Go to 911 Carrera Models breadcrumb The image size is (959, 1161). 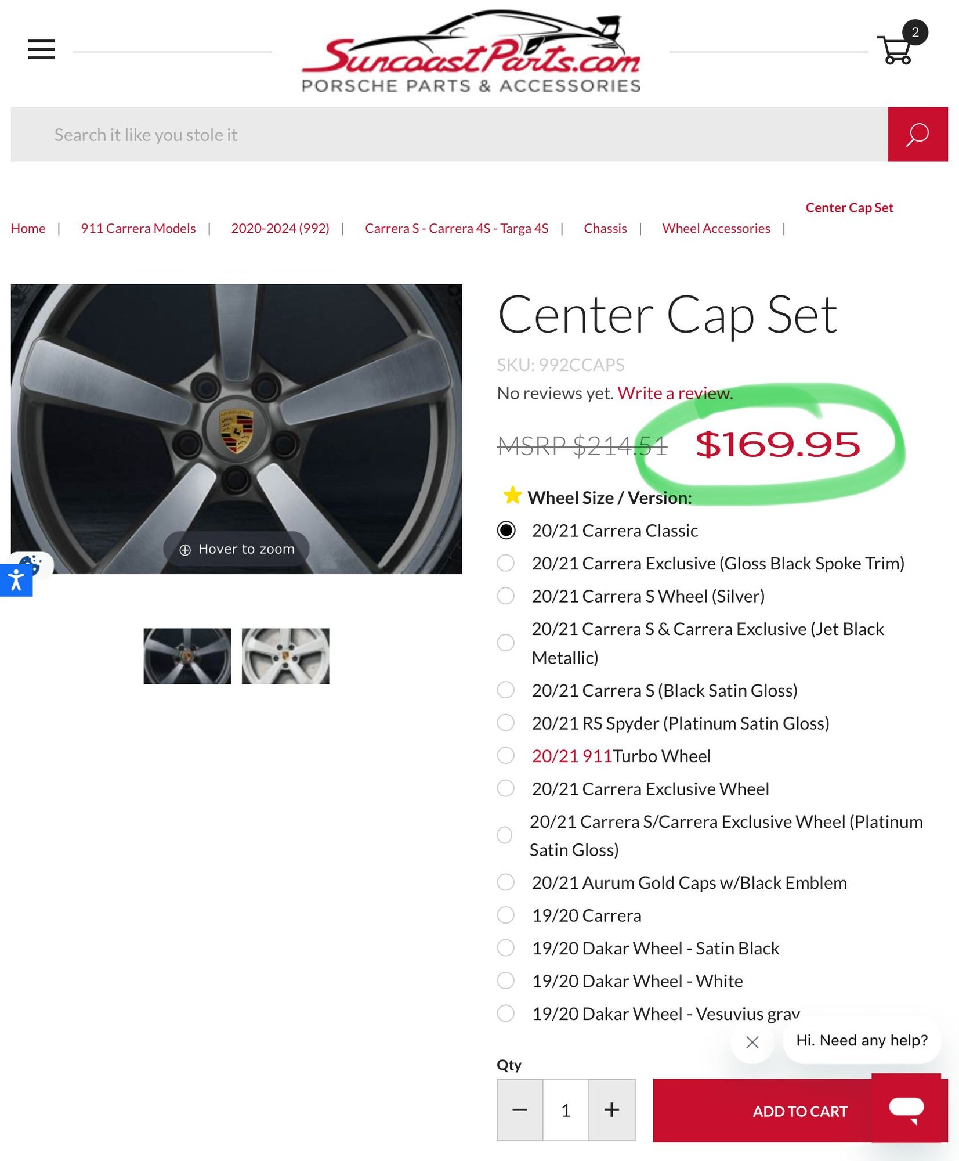(138, 228)
